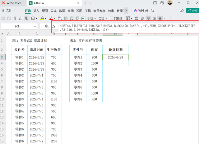Toggle middle vertical alignment
The image size is (199, 144).
pos(160,18)
